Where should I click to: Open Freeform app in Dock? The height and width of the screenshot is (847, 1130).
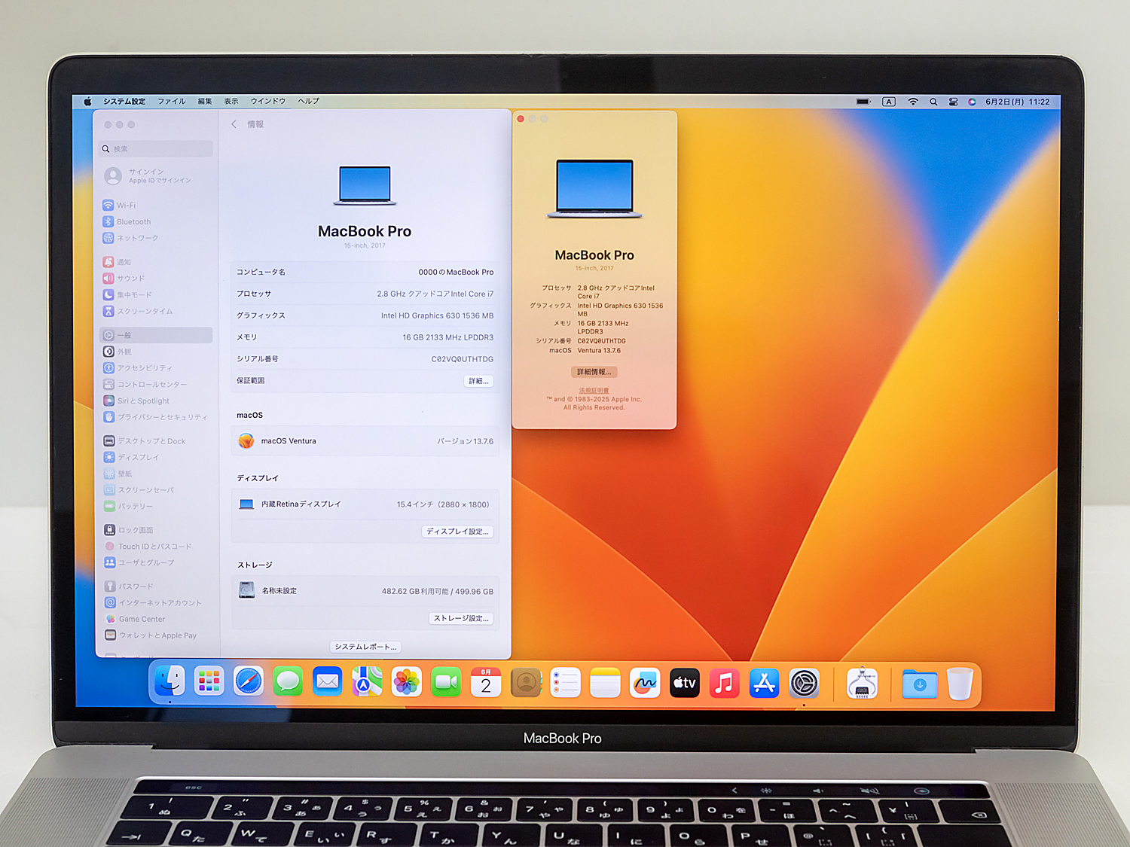pyautogui.click(x=645, y=682)
